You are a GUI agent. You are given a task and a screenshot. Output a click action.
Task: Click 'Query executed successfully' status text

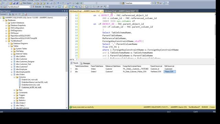pyautogui.click(x=83, y=107)
